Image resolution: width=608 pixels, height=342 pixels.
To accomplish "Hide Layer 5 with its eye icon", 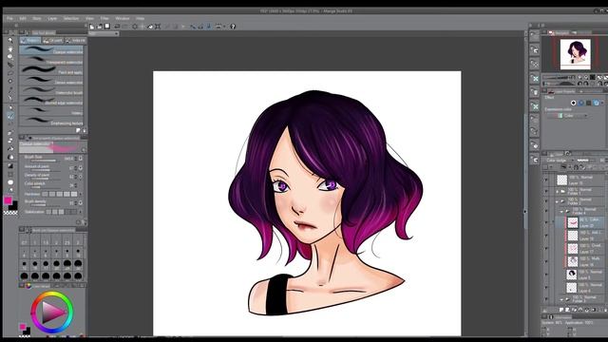I will pyautogui.click(x=546, y=275).
